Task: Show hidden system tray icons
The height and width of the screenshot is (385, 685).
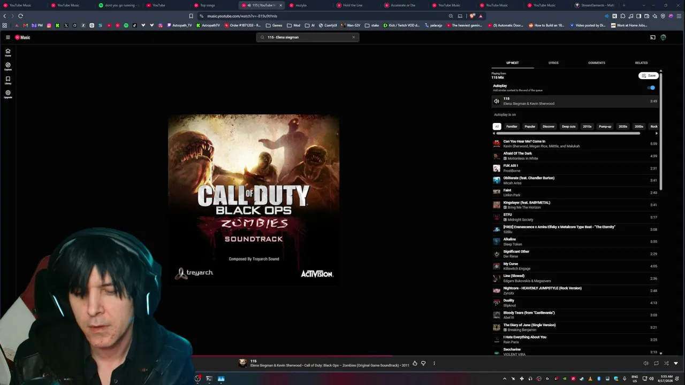Action: [505, 379]
